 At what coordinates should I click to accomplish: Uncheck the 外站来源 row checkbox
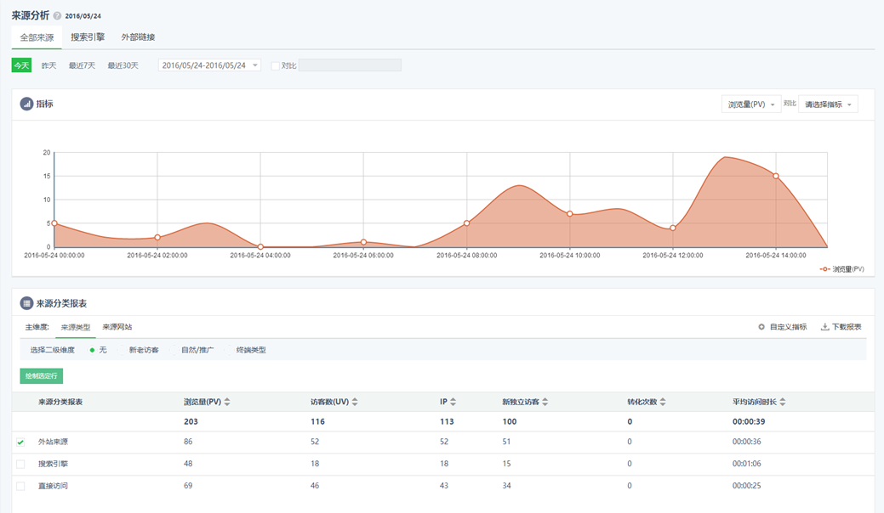tap(20, 443)
